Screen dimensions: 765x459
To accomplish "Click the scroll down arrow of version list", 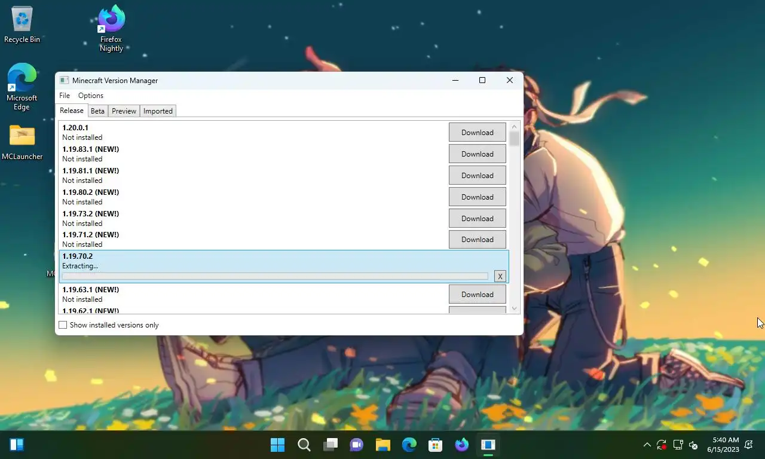I will pyautogui.click(x=515, y=308).
